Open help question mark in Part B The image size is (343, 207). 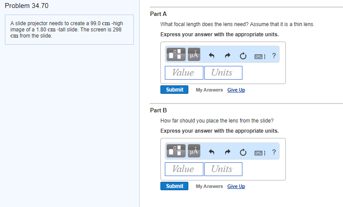(274, 152)
